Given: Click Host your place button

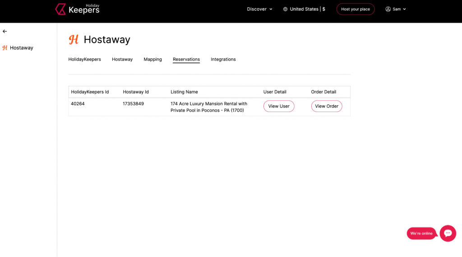Looking at the screenshot, I should (x=356, y=9).
